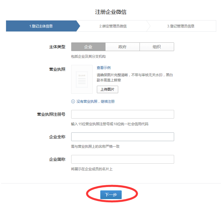Click the hint 输入15位营业执照注册号或18位统一社会信用代码
Viewport: 224px width, 204px height.
click(x=110, y=124)
